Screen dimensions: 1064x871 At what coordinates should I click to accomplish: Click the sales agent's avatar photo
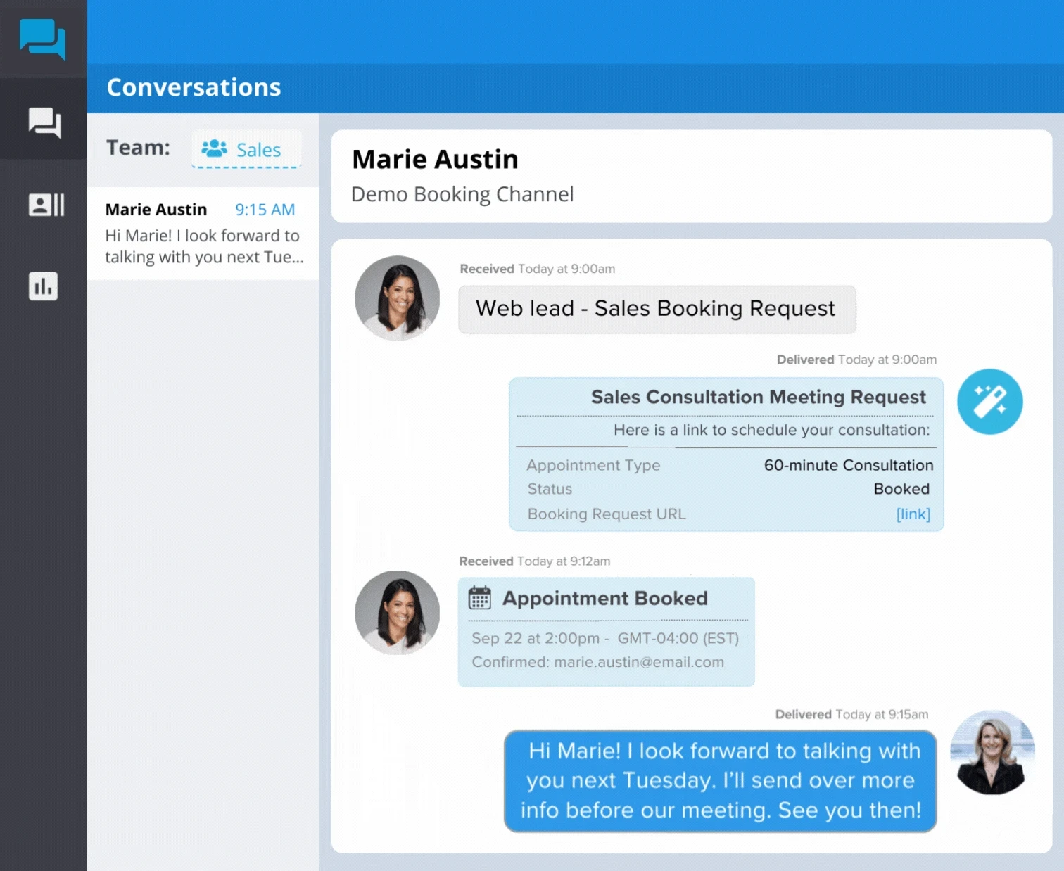(992, 752)
